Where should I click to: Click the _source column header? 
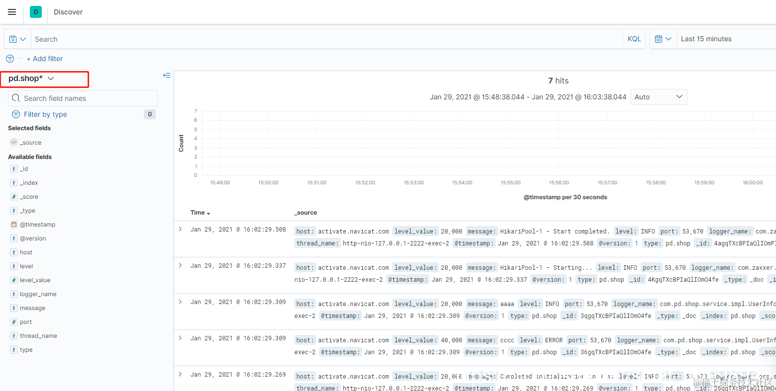pyautogui.click(x=306, y=213)
